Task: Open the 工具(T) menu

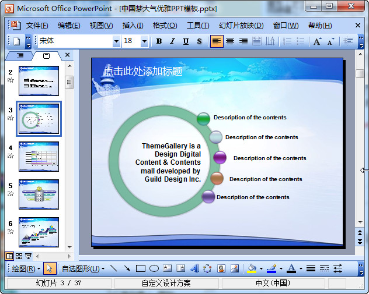Action: pos(198,26)
